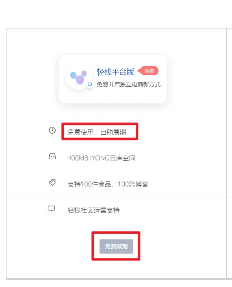Click the 支持100件商品 text
This screenshot has width=232, height=287.
pos(89,184)
